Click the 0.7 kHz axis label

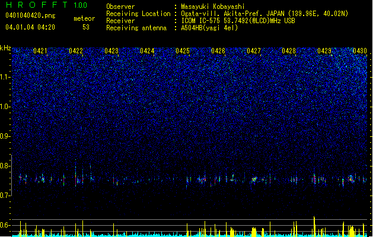[5, 196]
